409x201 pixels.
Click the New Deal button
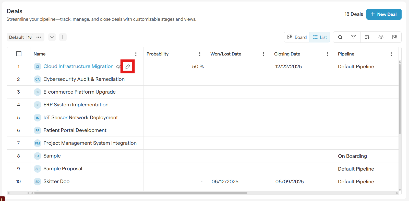click(384, 14)
